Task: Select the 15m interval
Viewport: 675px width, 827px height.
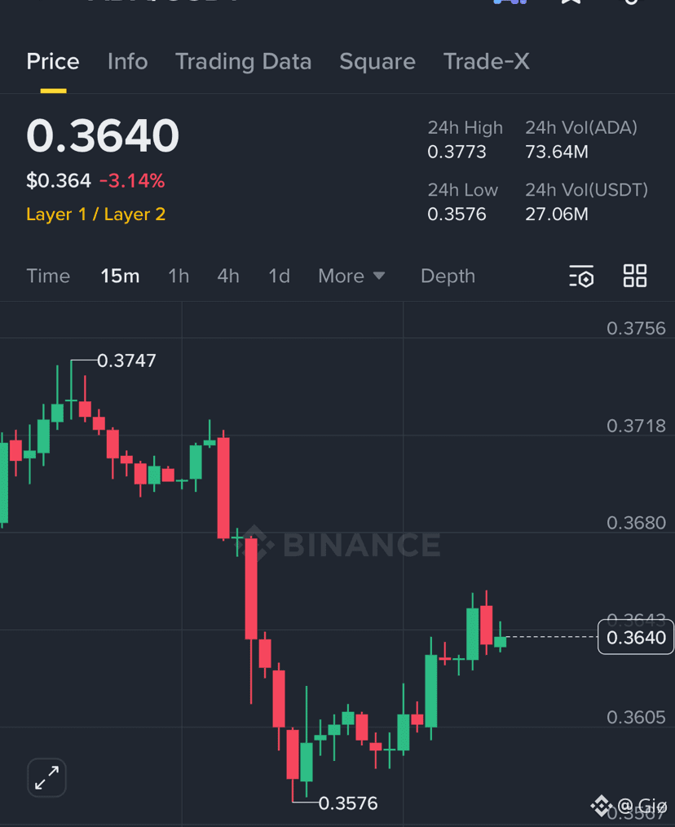Action: pos(120,276)
